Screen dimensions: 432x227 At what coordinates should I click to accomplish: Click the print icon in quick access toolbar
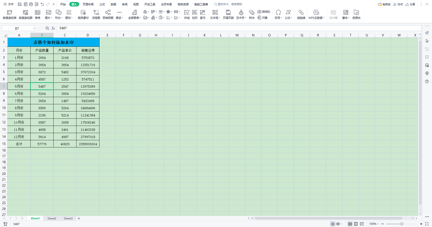pos(31,4)
